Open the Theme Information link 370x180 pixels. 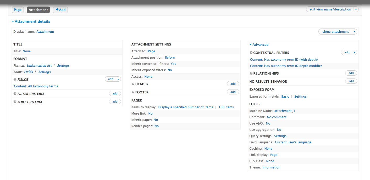coord(271,167)
